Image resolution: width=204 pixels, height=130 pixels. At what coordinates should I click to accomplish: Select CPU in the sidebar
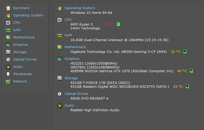[17, 23]
